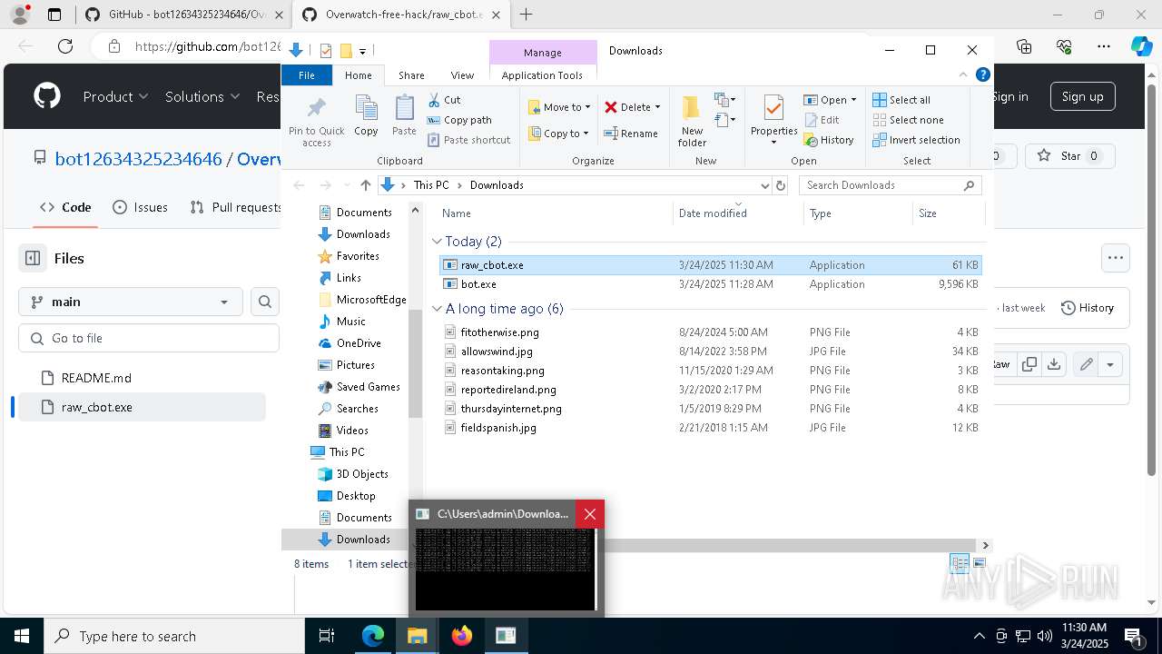1162x654 pixels.
Task: Collapse the GitHub file tree panel
Action: pyautogui.click(x=33, y=258)
